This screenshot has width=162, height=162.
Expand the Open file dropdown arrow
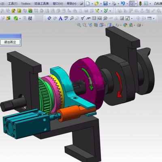(101, 4)
